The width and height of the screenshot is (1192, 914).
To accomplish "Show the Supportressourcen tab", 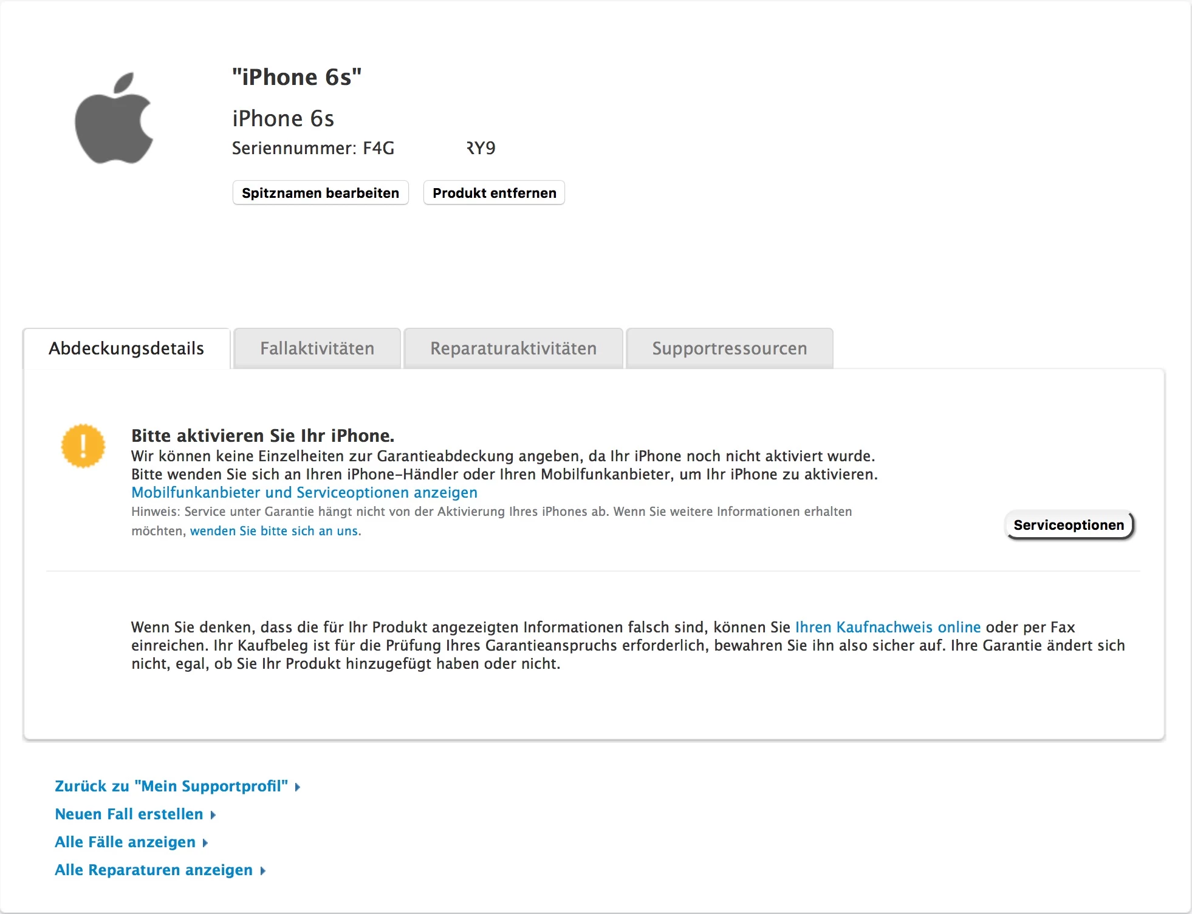I will [x=729, y=348].
